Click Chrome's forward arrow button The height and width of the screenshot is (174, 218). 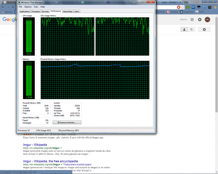click(8, 7)
